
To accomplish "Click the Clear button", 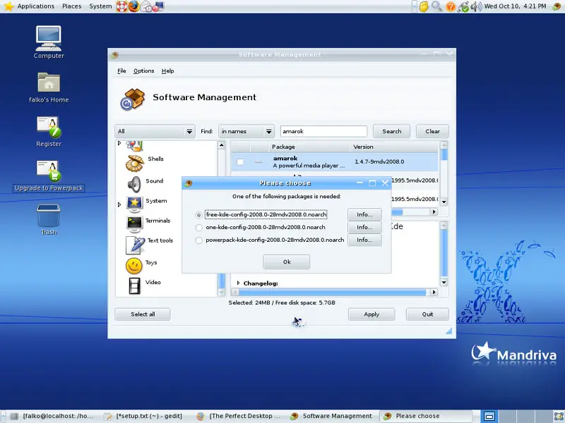I will [432, 131].
